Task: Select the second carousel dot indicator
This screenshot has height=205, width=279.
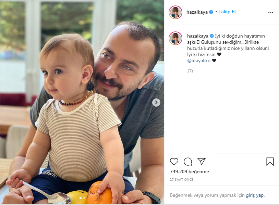Action: (x=84, y=198)
